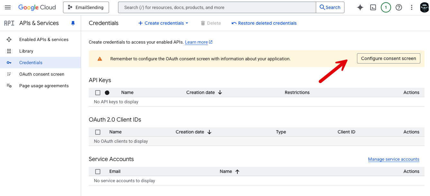This screenshot has height=196, width=430.
Task: Click into the resource search field
Action: (217, 7)
